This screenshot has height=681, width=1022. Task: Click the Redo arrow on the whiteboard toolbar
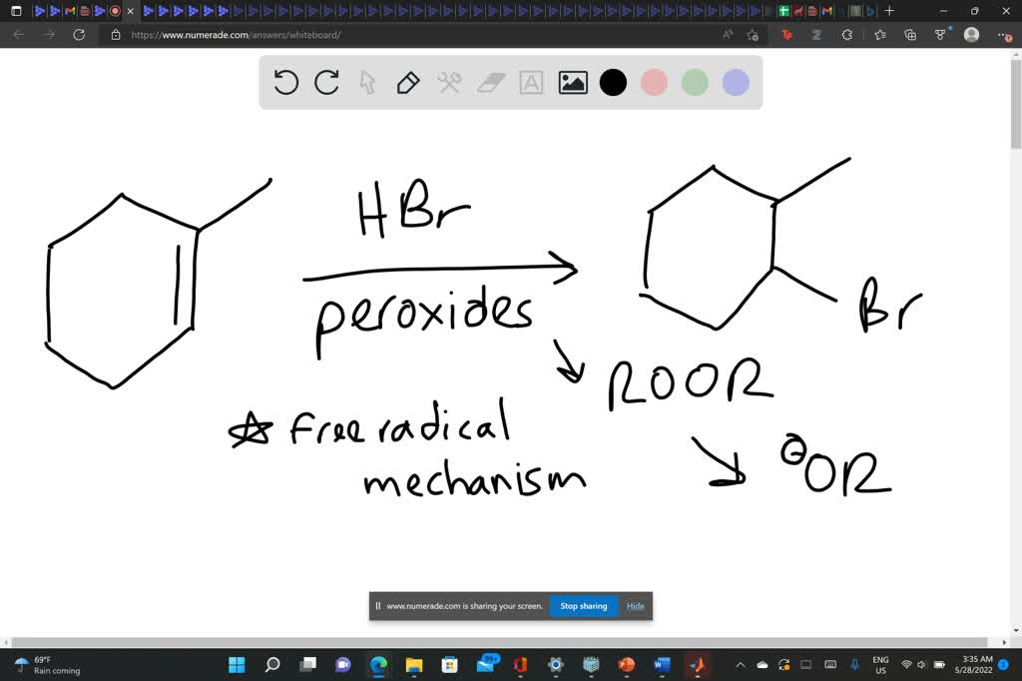[x=326, y=83]
